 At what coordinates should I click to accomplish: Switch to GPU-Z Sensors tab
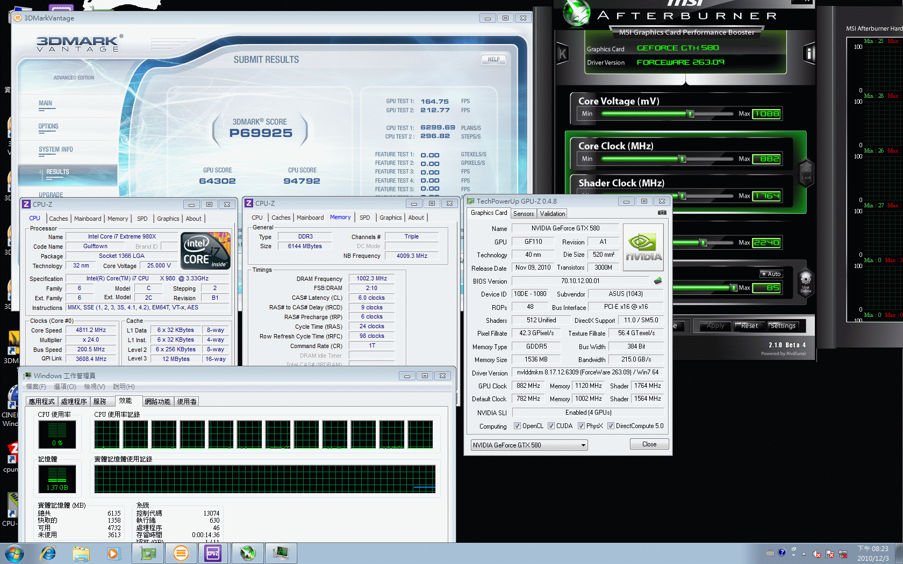click(x=524, y=214)
